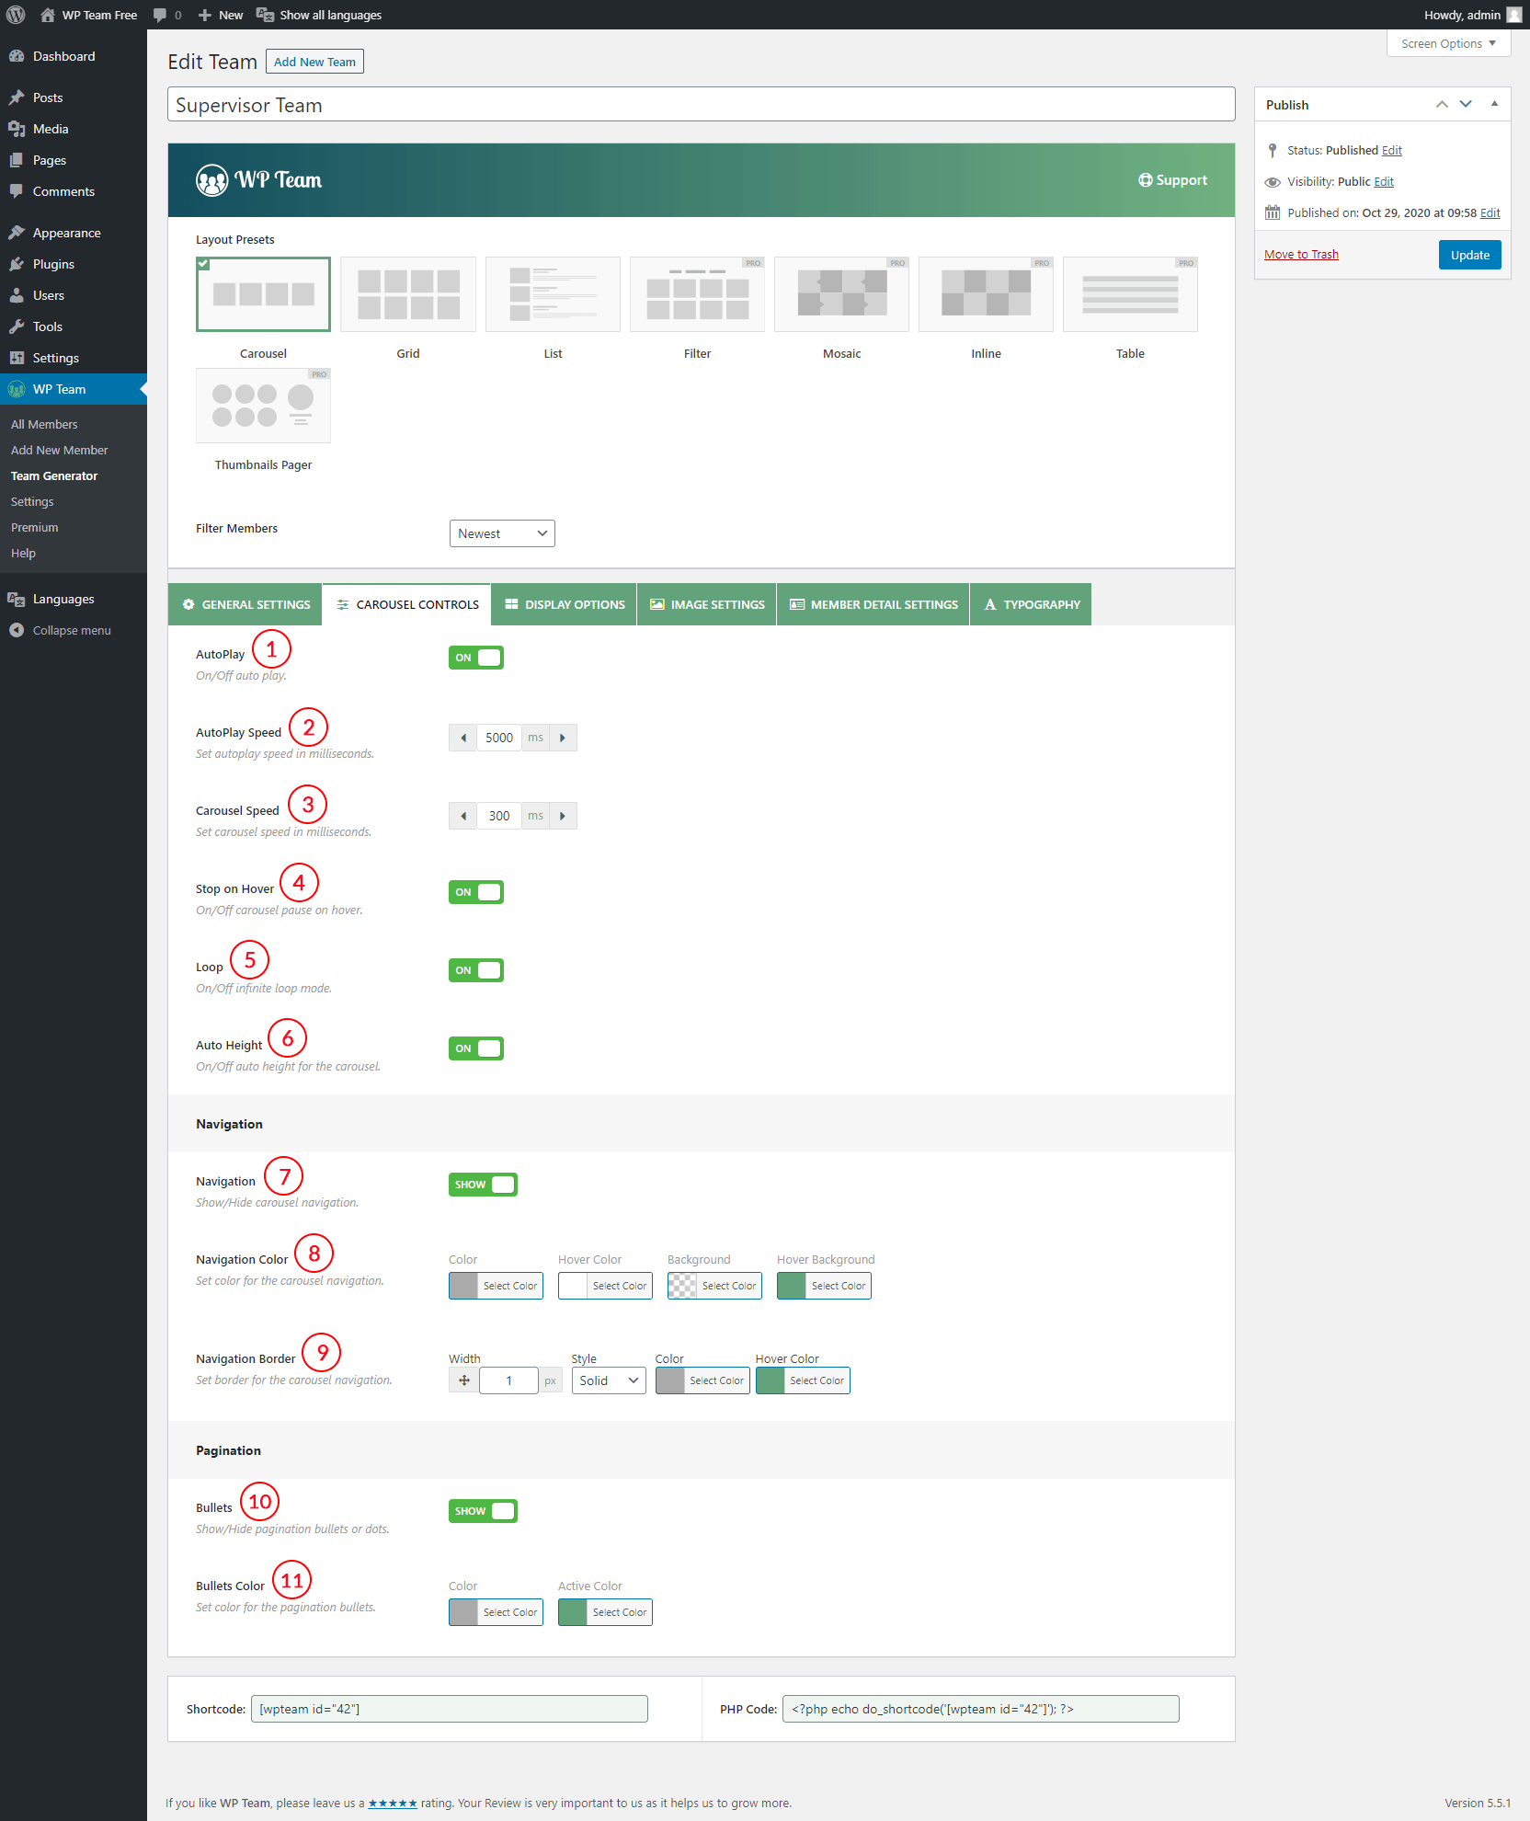Click the Shortcode text field
The height and width of the screenshot is (1821, 1530).
click(x=449, y=1709)
